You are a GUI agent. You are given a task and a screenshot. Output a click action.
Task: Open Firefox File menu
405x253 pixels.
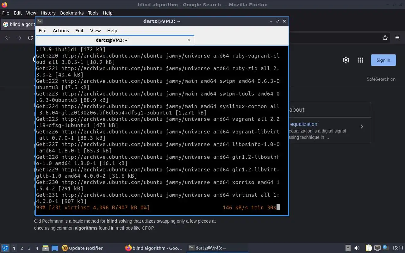pos(6,13)
